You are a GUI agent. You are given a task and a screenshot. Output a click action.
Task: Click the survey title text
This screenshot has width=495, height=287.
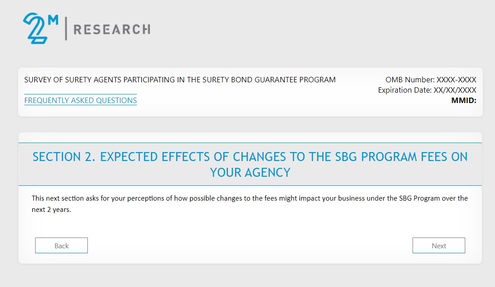click(x=180, y=80)
